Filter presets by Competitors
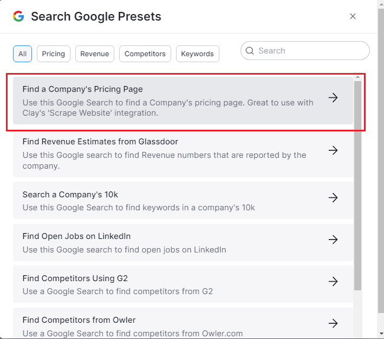The height and width of the screenshot is (339, 384). tap(145, 54)
